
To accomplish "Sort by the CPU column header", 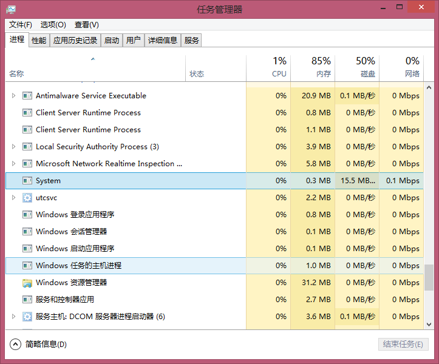I will (x=268, y=69).
